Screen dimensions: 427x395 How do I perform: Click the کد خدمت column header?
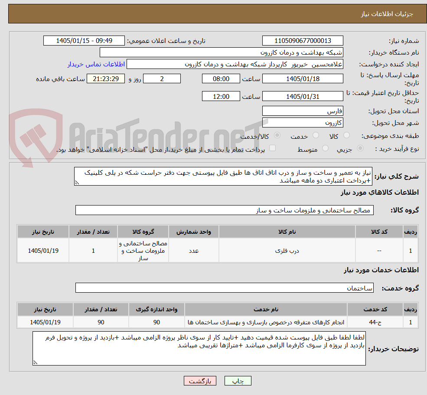pyautogui.click(x=375, y=310)
